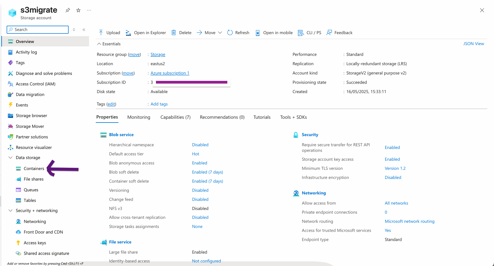Open the Capabilities (7) tab

click(175, 117)
